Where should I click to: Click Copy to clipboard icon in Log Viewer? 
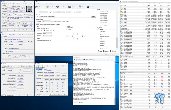coord(74,60)
